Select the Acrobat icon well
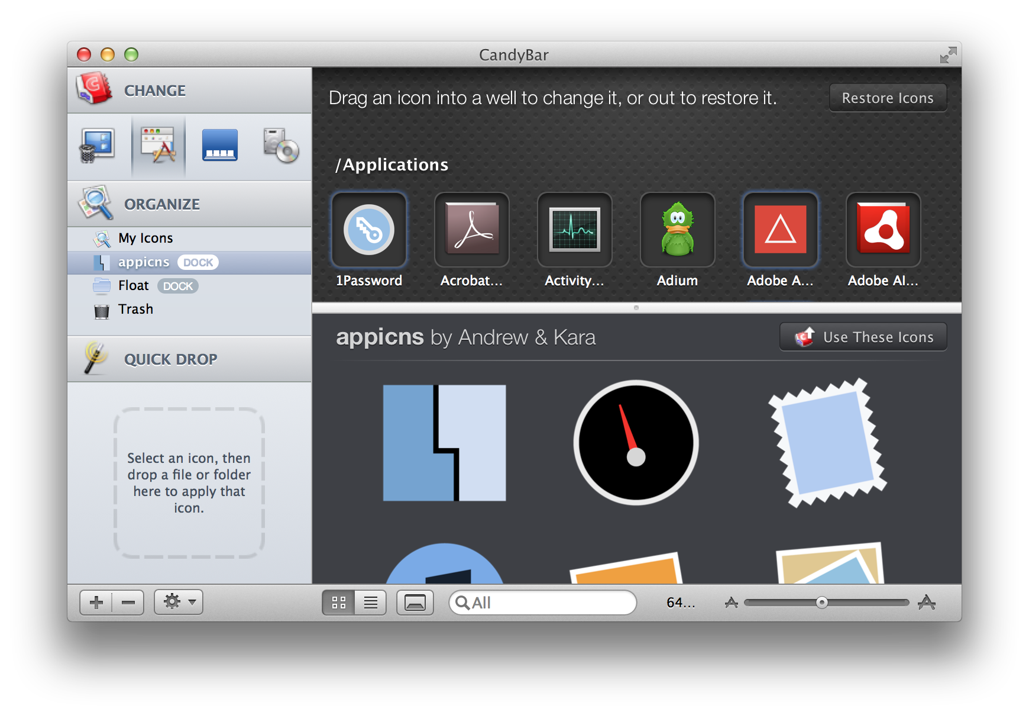This screenshot has height=715, width=1029. coord(471,230)
